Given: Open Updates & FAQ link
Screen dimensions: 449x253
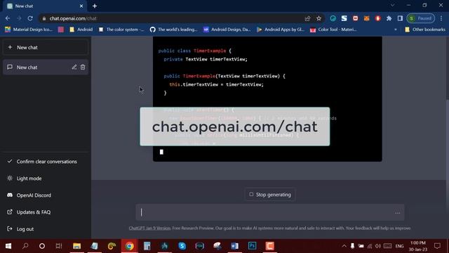Looking at the screenshot, I should [x=45, y=212].
